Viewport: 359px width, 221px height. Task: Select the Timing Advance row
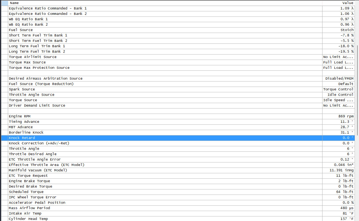[178, 122]
